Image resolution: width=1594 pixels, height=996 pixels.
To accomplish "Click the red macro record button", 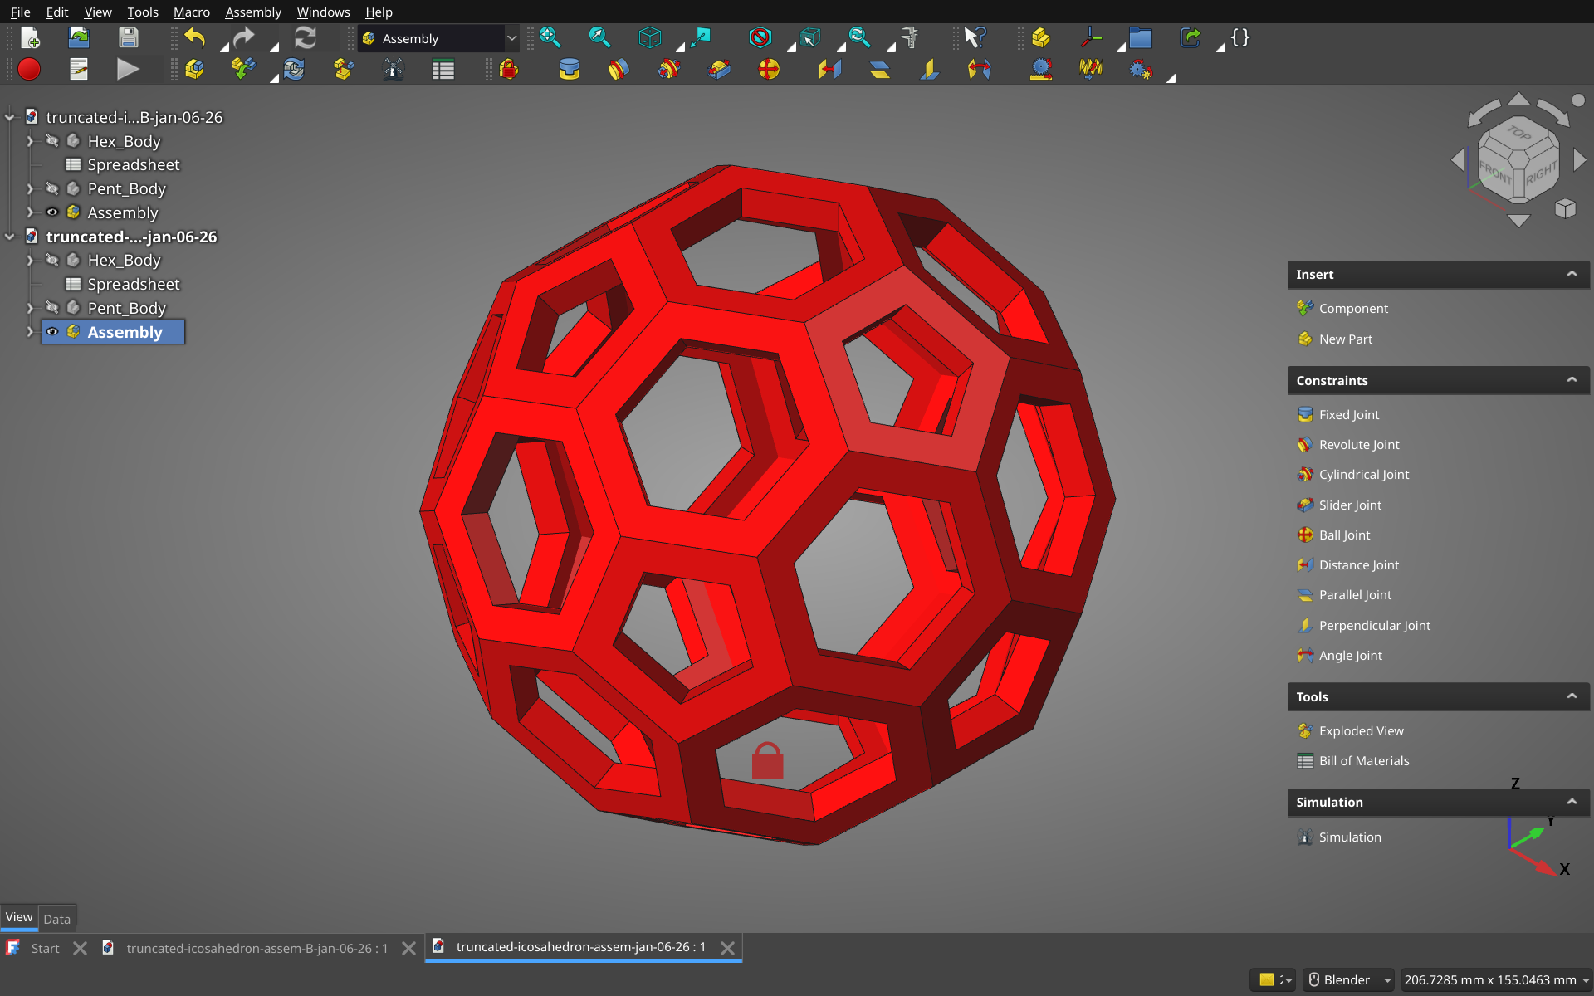I will click(x=29, y=70).
